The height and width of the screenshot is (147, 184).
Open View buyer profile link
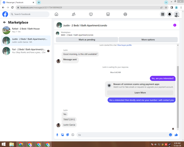pyautogui.click(x=124, y=45)
